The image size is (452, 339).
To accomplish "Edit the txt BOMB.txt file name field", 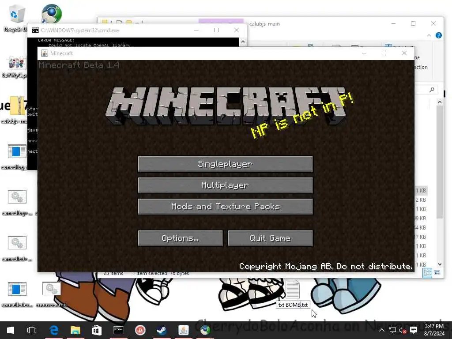I will [293, 305].
